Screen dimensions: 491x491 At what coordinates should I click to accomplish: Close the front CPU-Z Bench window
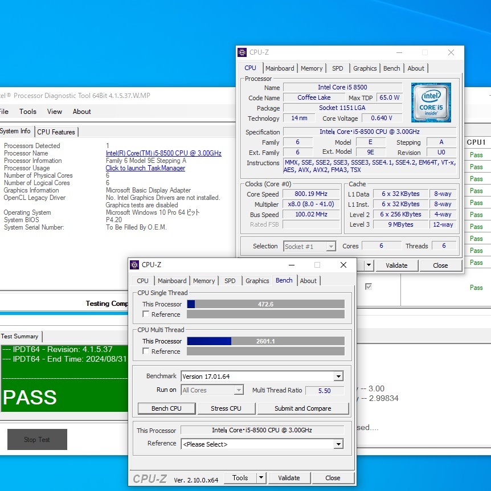[343, 265]
